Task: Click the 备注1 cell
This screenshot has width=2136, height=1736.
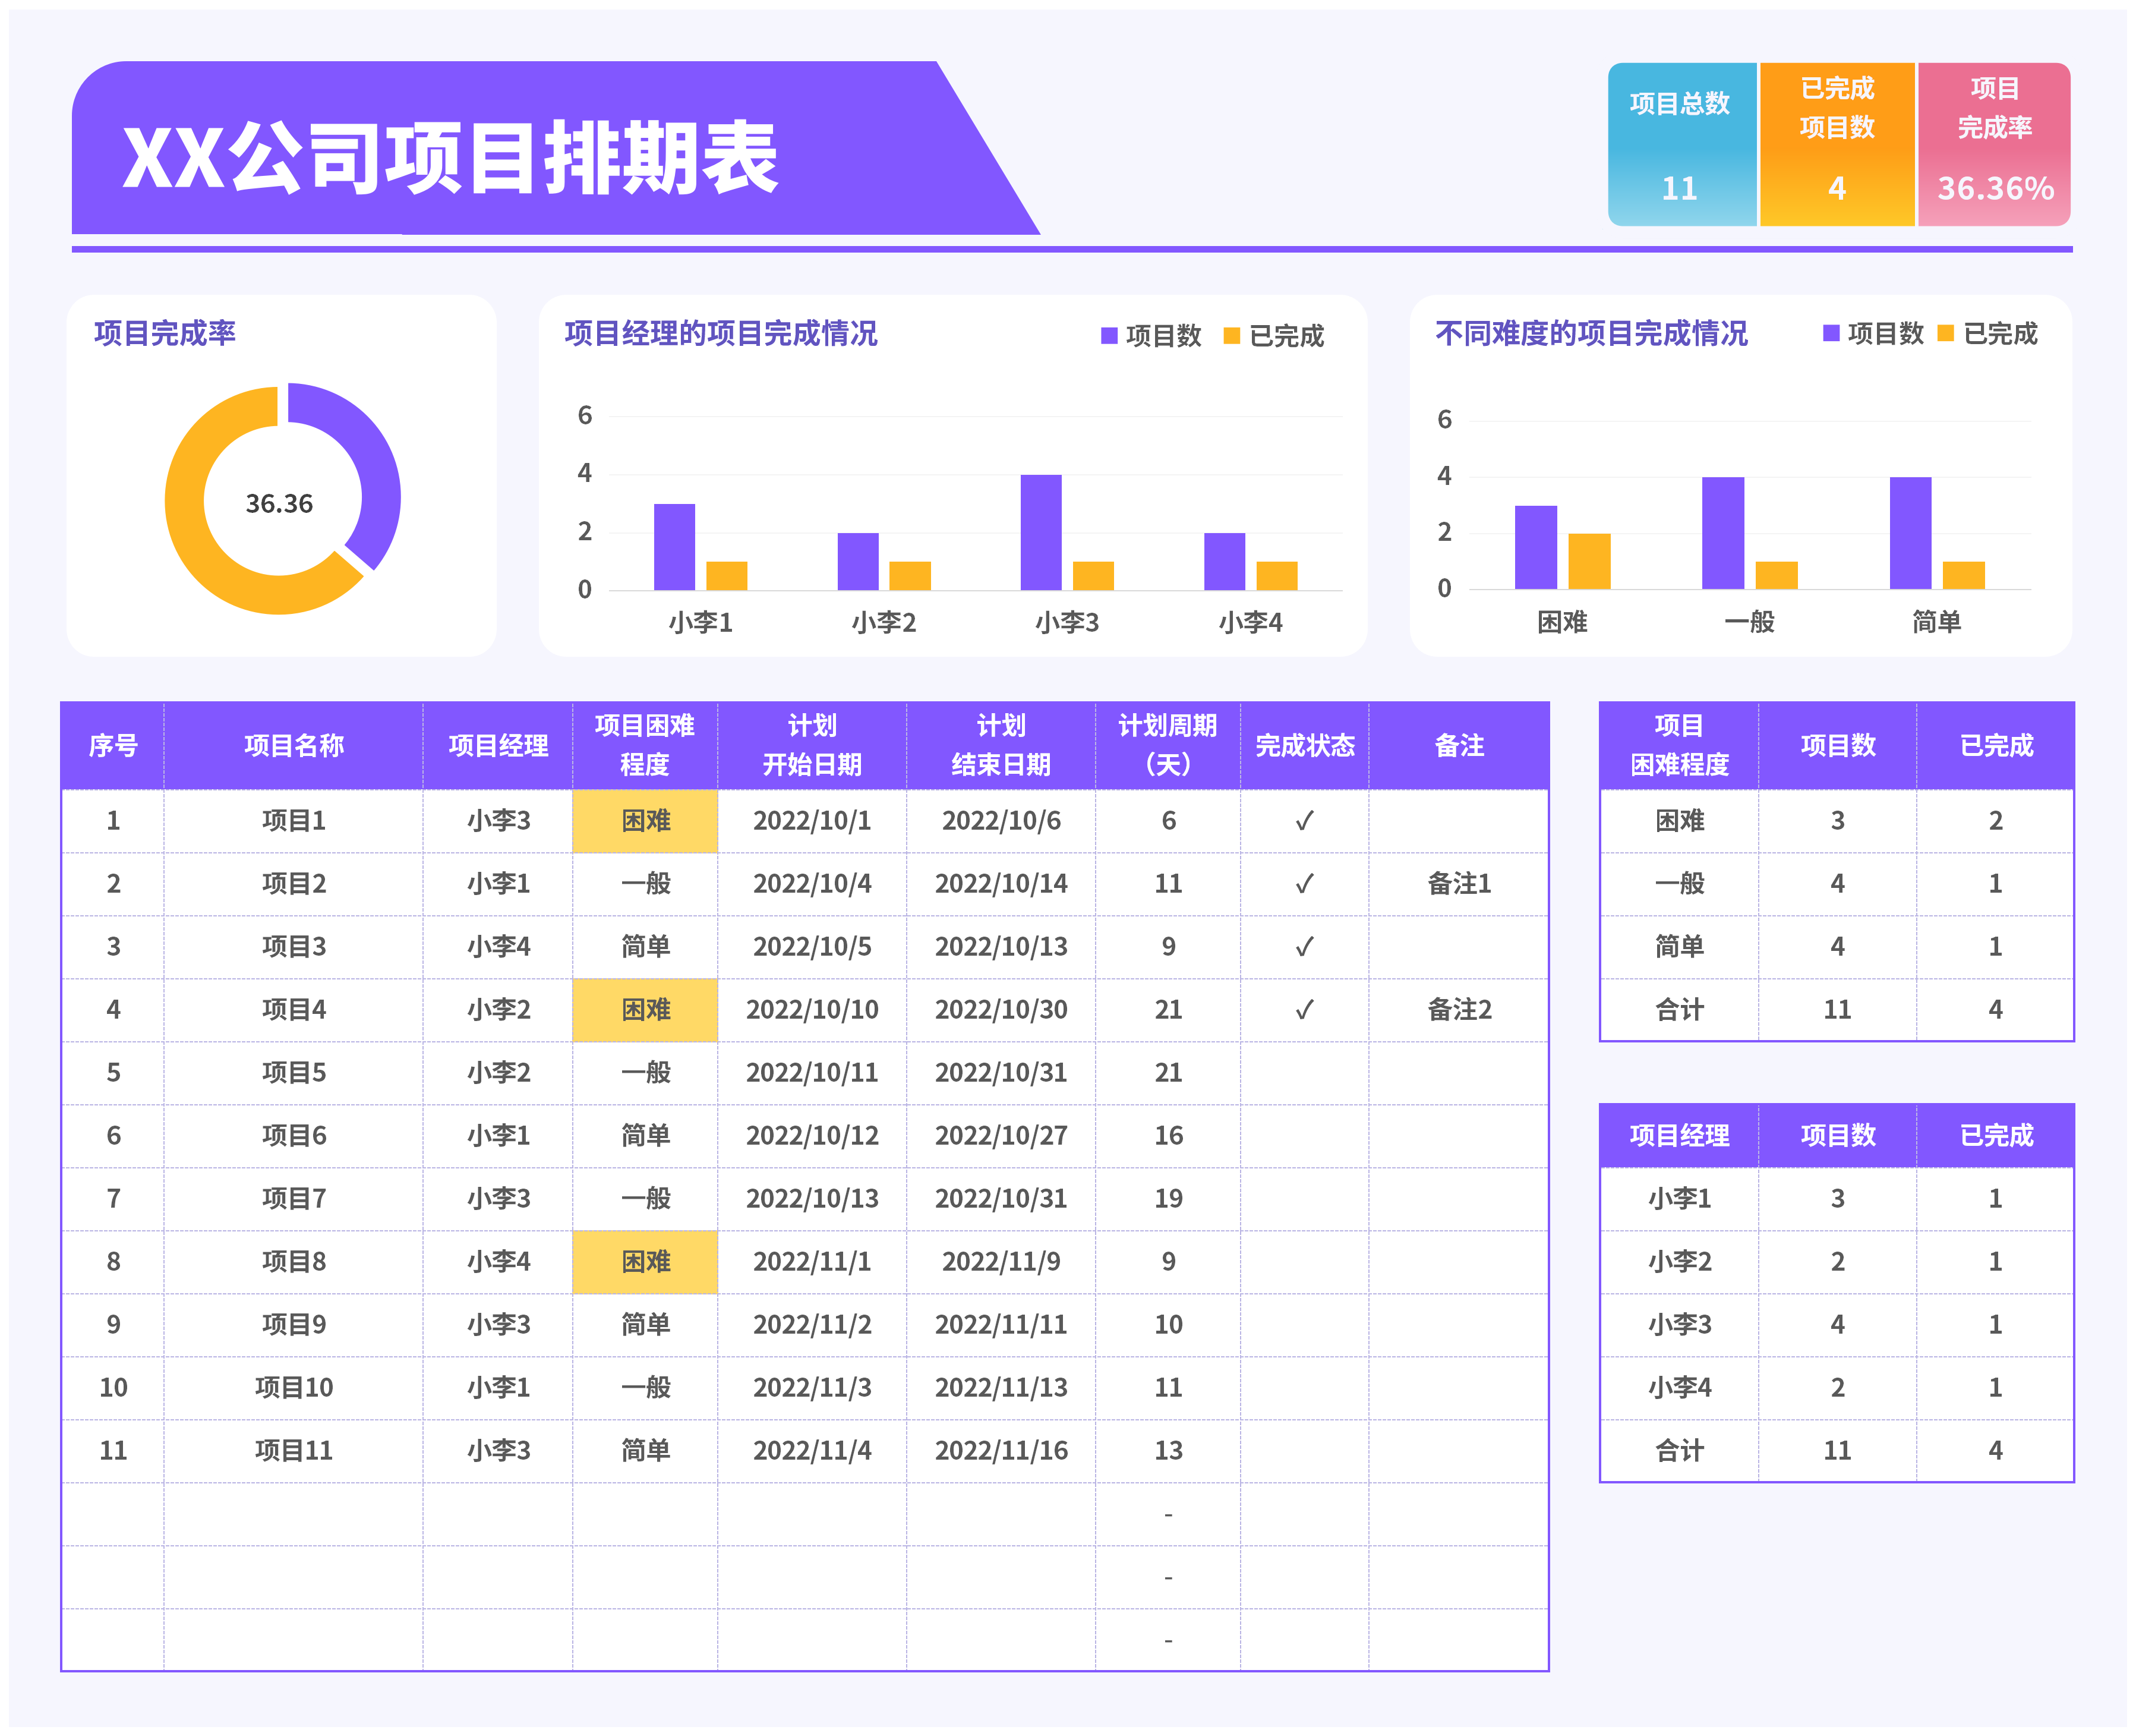Action: pos(1458,884)
